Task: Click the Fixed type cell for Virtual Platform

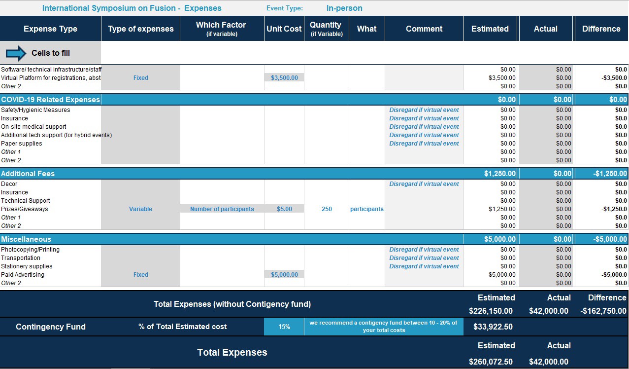Action: 140,78
